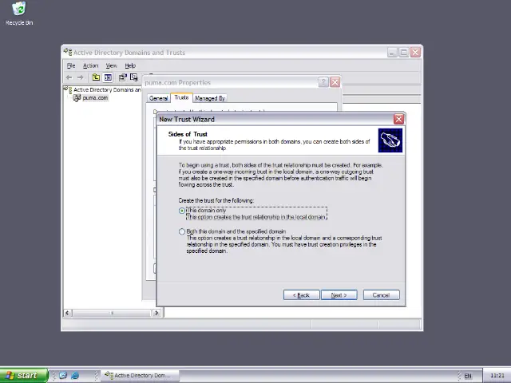Click the Next button in the wizard
This screenshot has width=511, height=383.
pos(339,295)
